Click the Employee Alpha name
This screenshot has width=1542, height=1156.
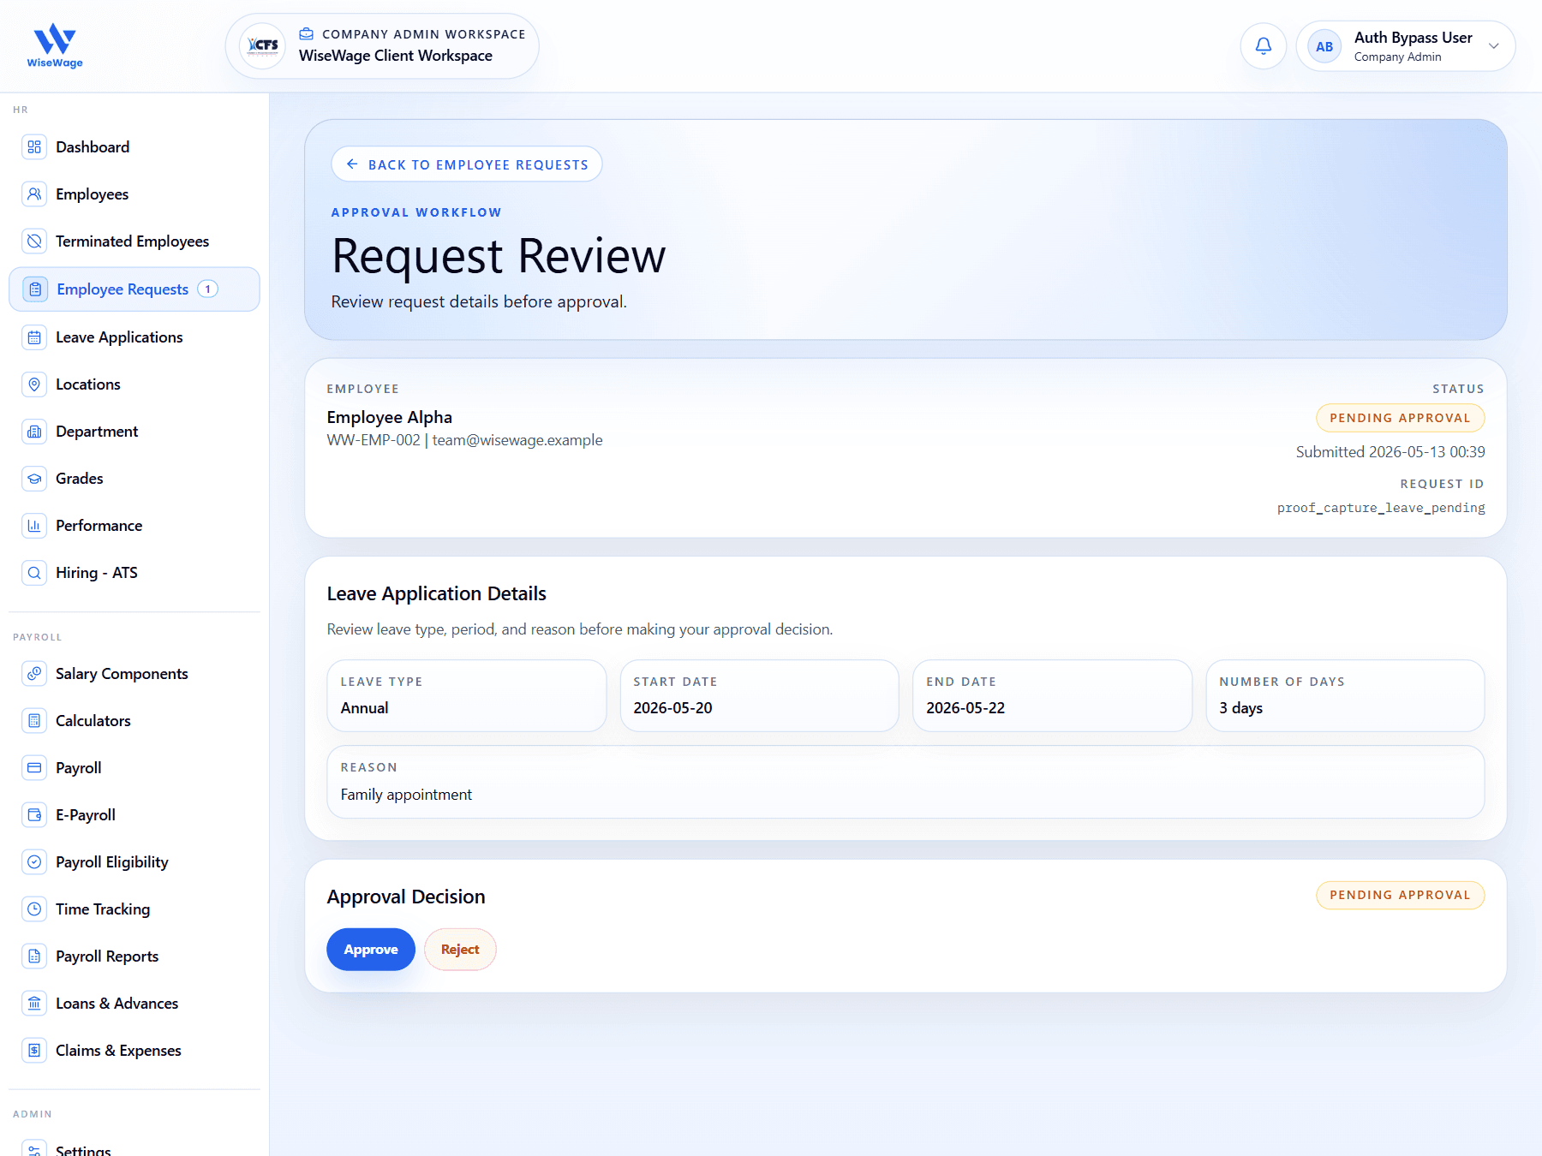tap(390, 417)
